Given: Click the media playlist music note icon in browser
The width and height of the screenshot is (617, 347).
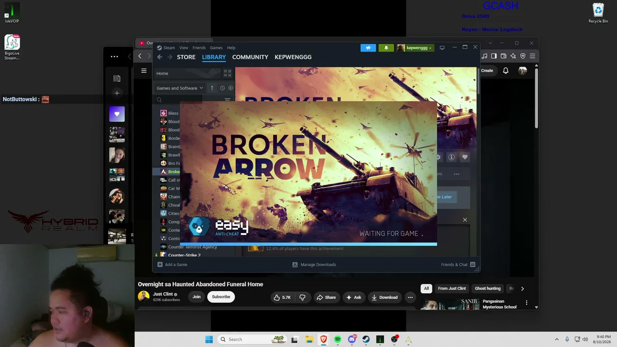Looking at the screenshot, I should point(484,56).
